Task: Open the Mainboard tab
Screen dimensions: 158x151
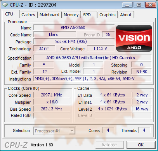Action: tap(49, 15)
